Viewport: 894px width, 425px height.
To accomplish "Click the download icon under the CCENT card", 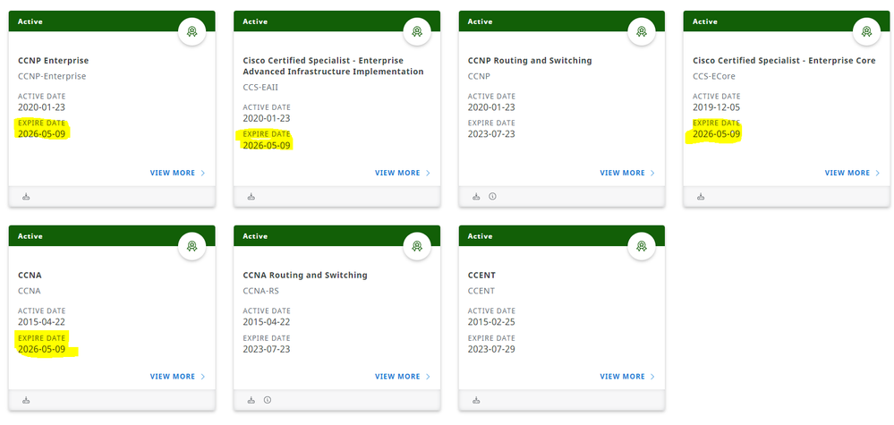I will (477, 400).
